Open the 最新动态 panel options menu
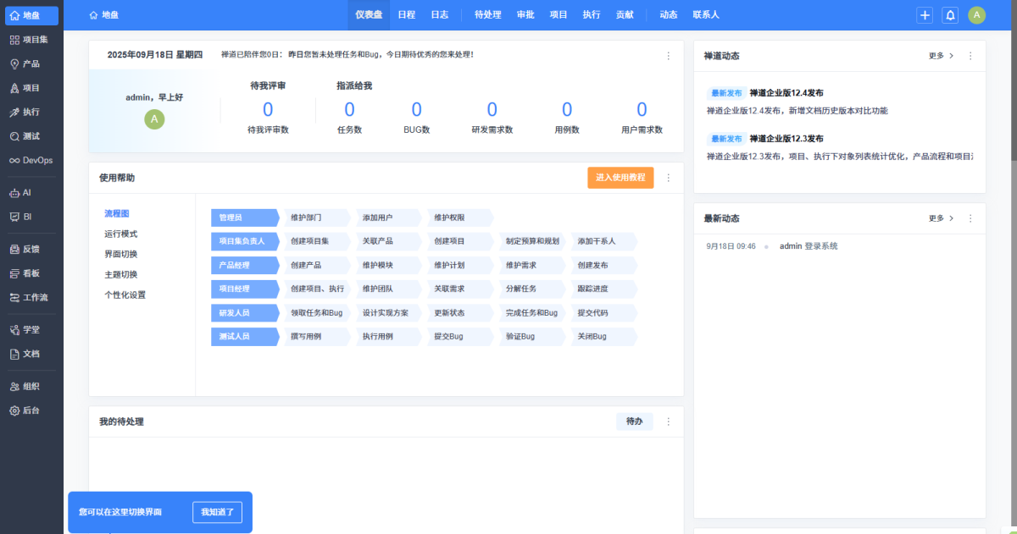This screenshot has width=1017, height=534. click(x=970, y=218)
